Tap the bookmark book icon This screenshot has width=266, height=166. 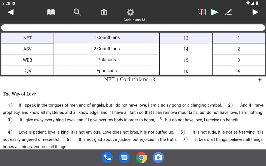click(202, 12)
